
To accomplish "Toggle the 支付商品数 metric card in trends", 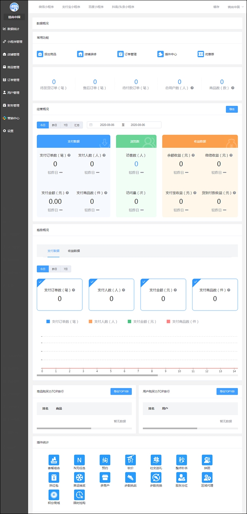I will coord(215,295).
